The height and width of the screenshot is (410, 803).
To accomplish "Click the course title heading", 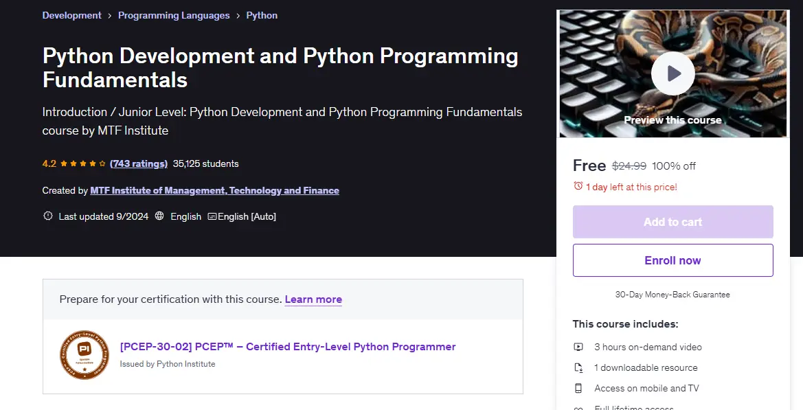I will pyautogui.click(x=280, y=67).
